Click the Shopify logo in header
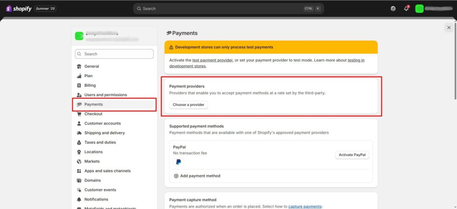The width and height of the screenshot is (457, 209). [18, 8]
